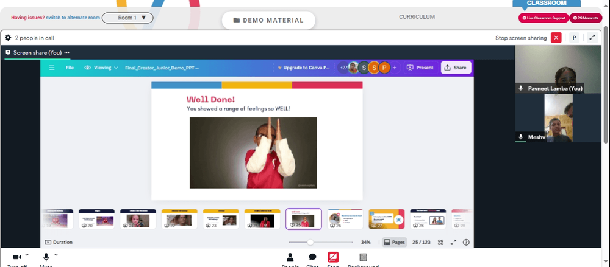Open the Viewing mode dropdown
610x267 pixels.
click(101, 68)
